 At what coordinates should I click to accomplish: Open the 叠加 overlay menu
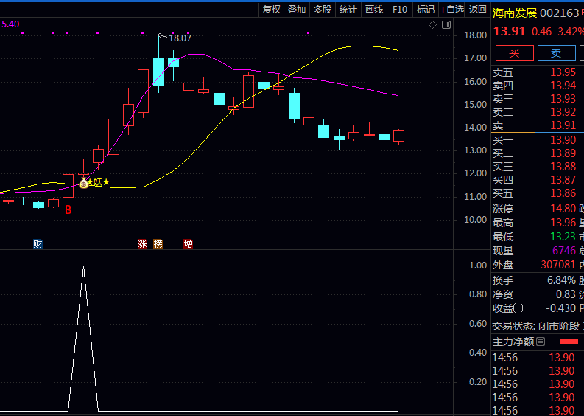click(297, 9)
